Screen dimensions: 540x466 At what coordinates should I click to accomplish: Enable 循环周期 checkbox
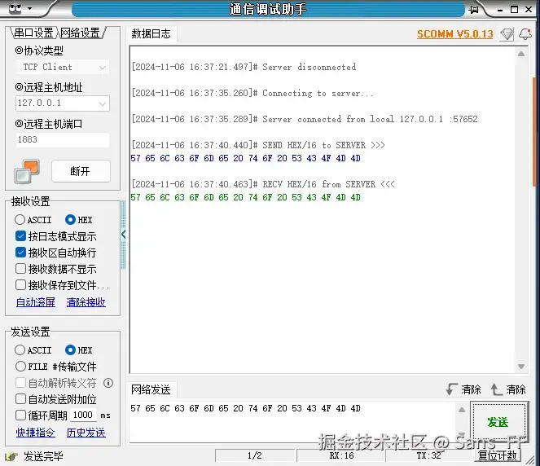42,415
